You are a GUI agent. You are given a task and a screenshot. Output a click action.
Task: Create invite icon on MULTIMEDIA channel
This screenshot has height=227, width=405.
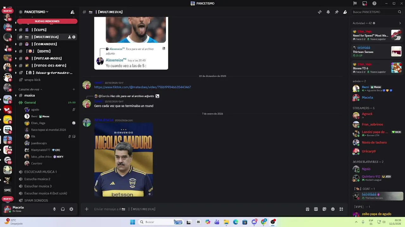click(x=70, y=37)
